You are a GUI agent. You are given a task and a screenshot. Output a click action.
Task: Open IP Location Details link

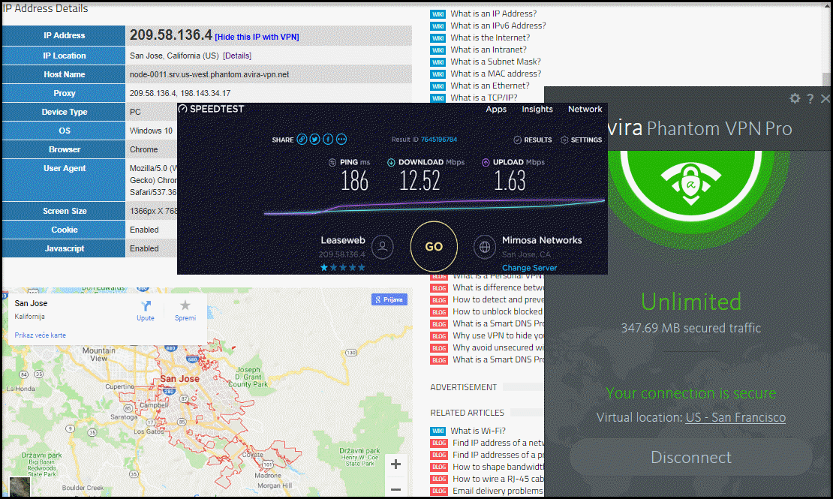click(x=237, y=56)
